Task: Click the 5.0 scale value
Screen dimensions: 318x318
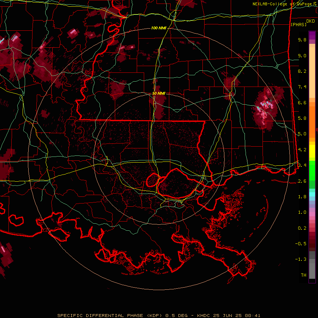Action: (302, 134)
